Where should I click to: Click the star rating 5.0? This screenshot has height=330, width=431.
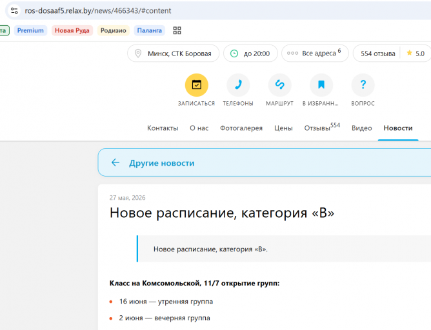pyautogui.click(x=416, y=53)
